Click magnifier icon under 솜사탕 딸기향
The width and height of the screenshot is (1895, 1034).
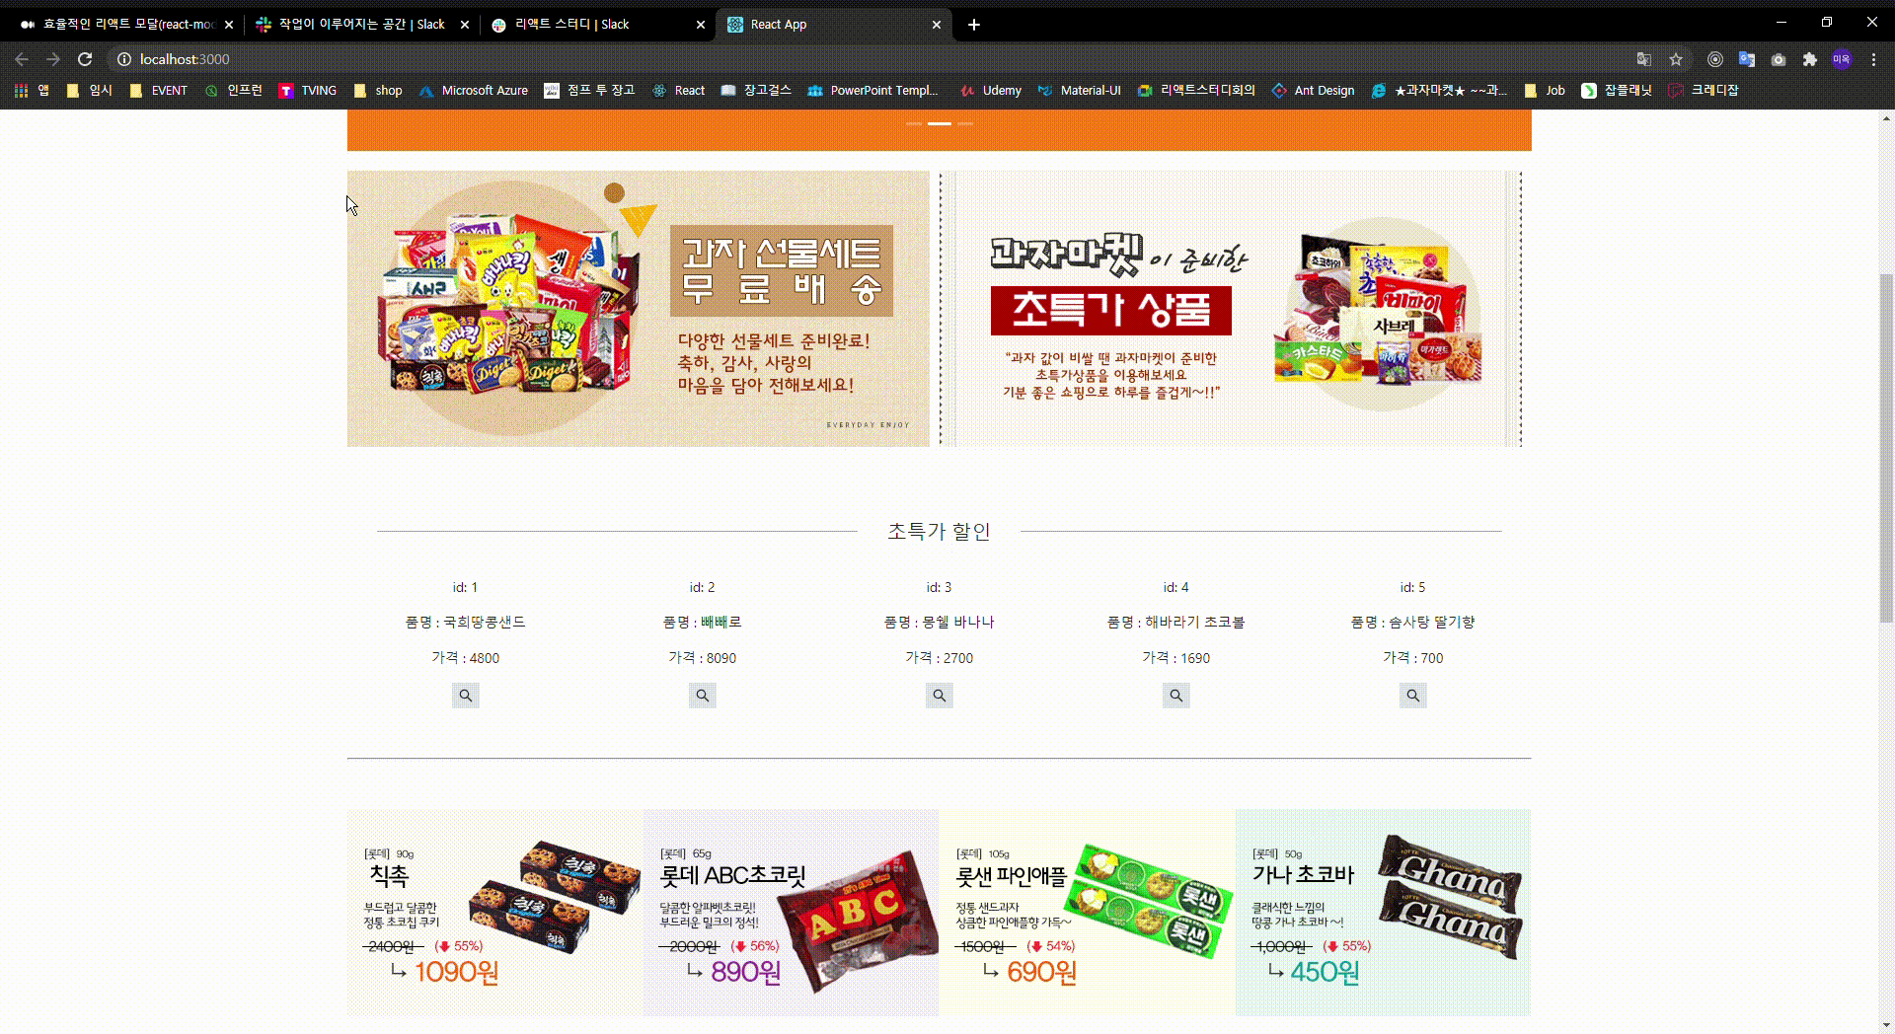click(1412, 696)
